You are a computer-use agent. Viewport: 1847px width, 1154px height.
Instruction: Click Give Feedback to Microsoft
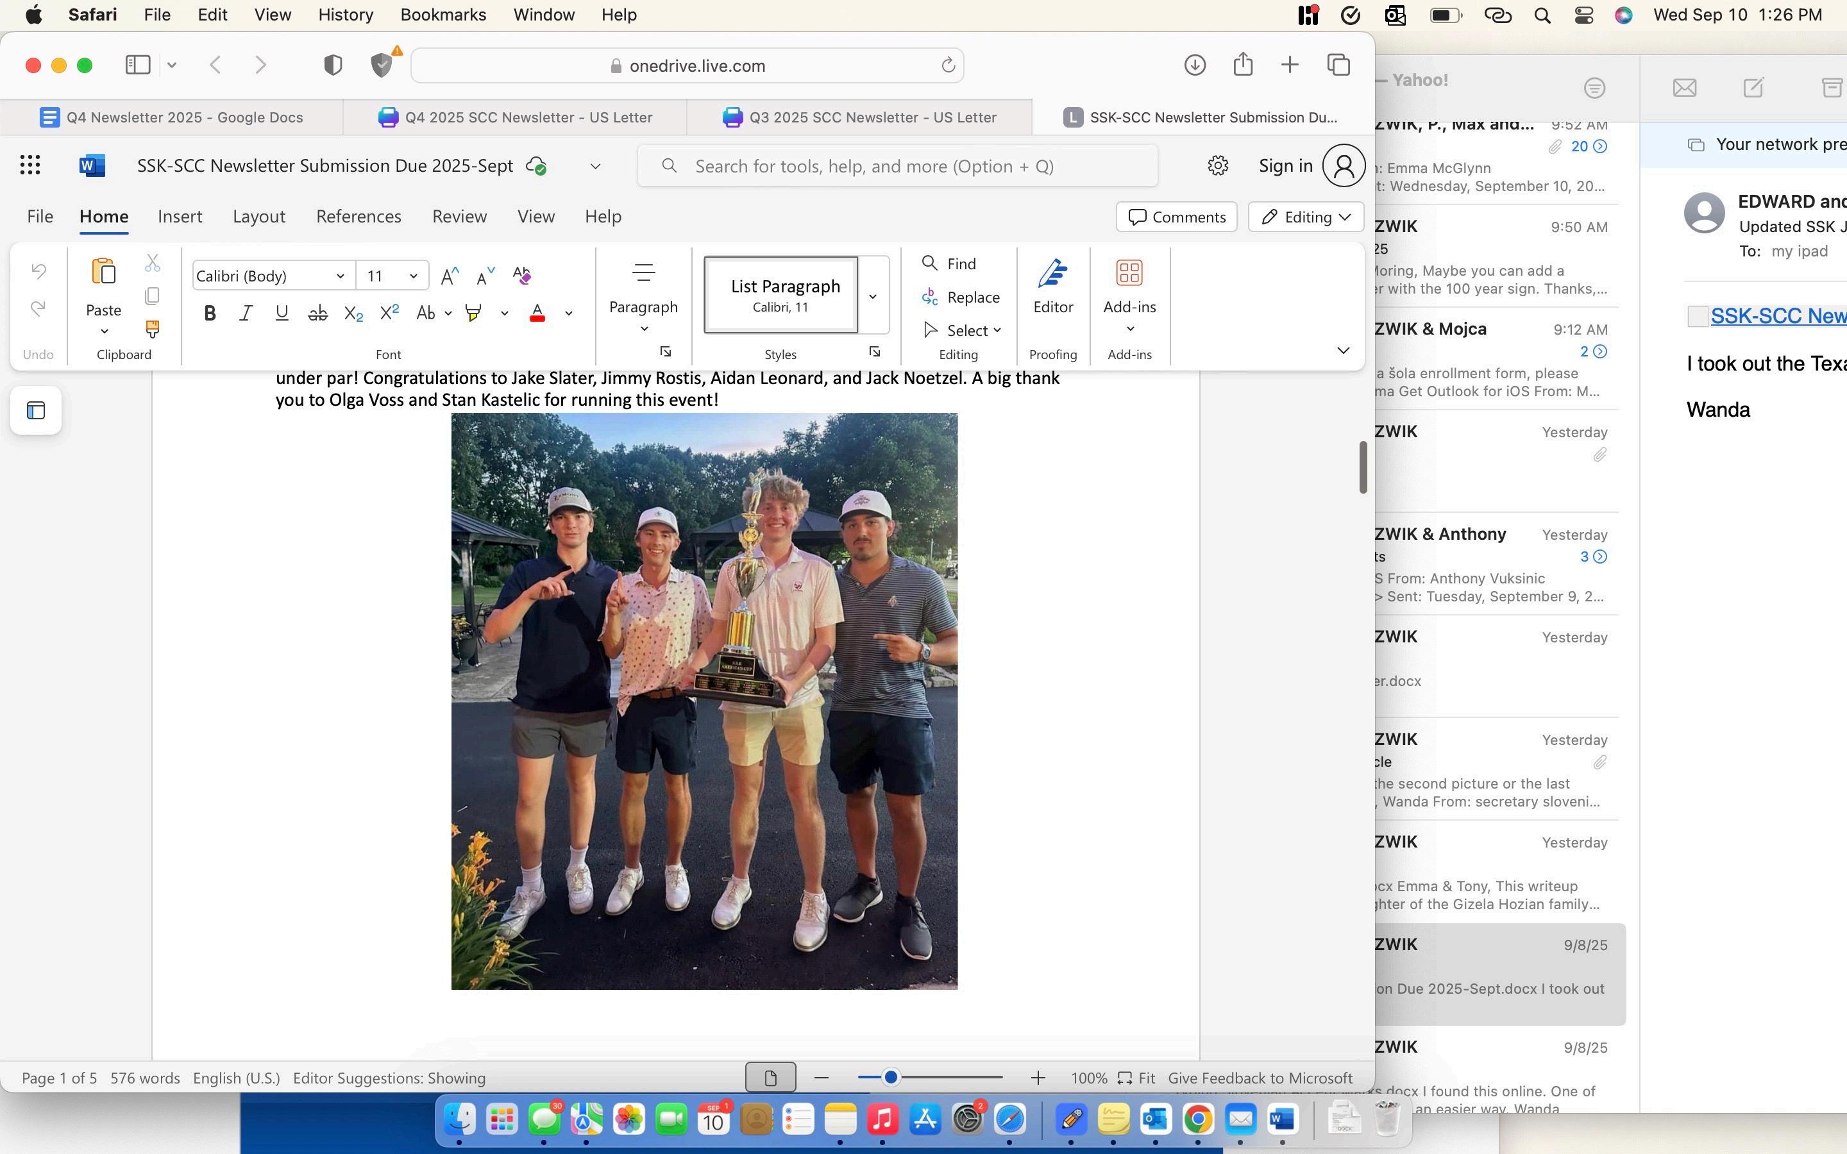1260,1078
